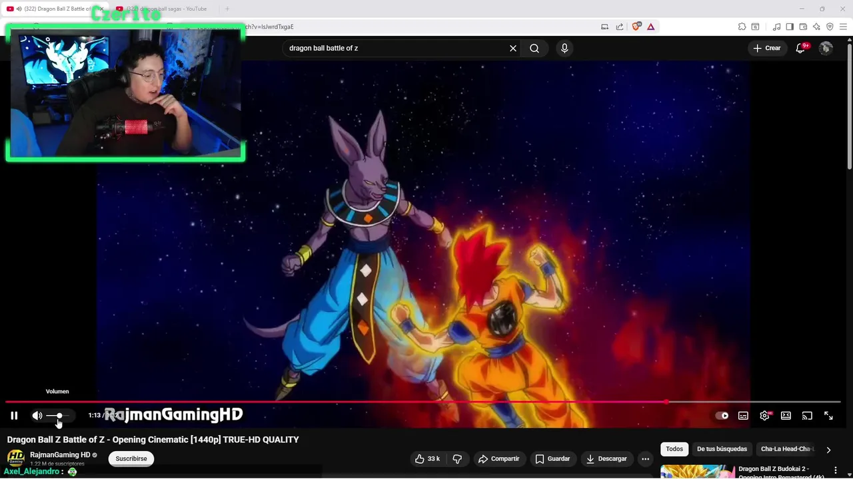Click the RajmanGaming HD channel avatar
The image size is (853, 479).
16,458
